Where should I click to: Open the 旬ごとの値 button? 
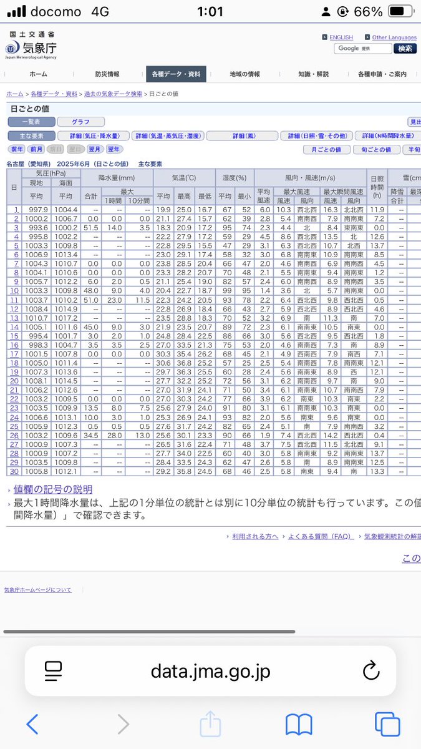pos(376,150)
